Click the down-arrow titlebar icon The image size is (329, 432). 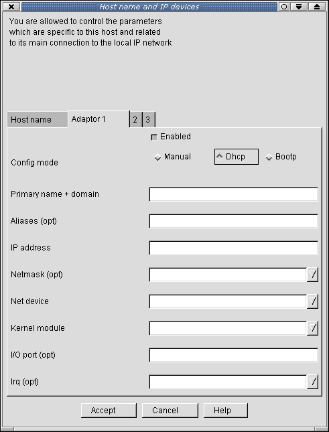299,6
